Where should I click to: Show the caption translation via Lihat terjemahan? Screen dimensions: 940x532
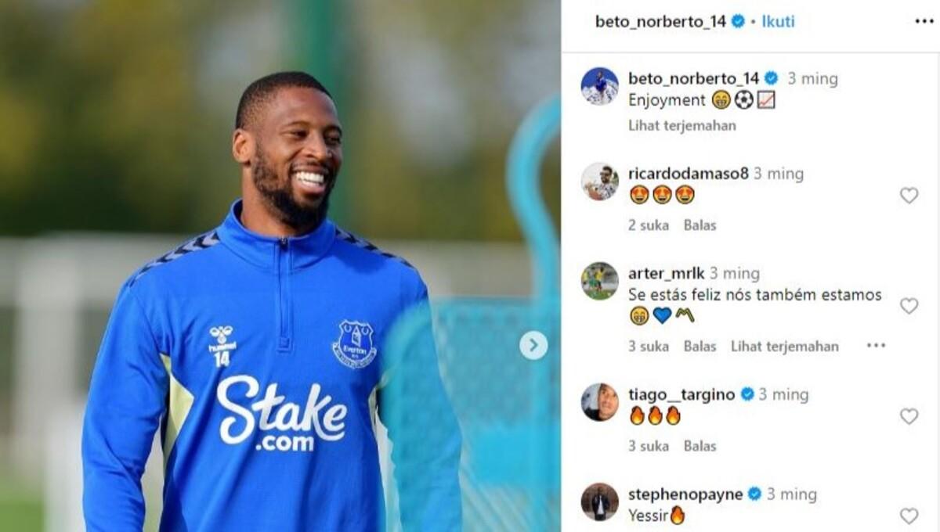(682, 125)
